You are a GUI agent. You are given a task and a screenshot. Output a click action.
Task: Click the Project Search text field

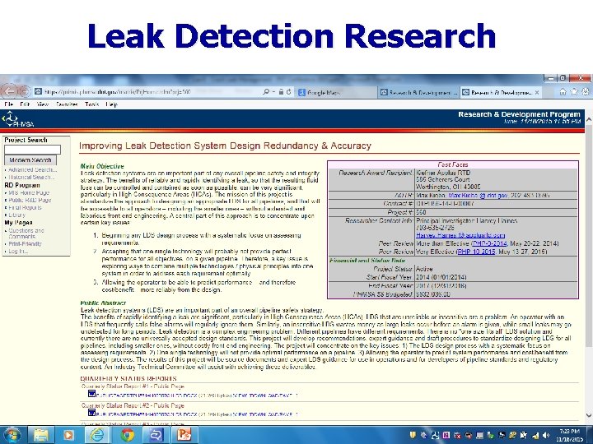pyautogui.click(x=32, y=150)
